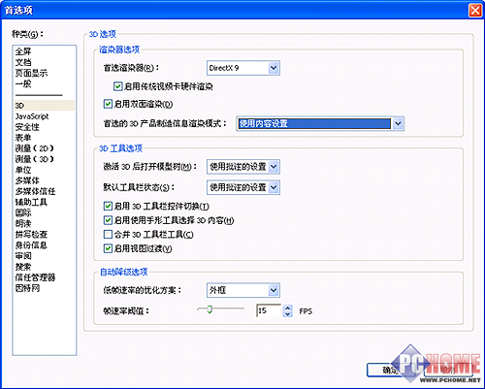The width and height of the screenshot is (485, 389).
Task: Select 朗读 category
Action: pyautogui.click(x=23, y=223)
